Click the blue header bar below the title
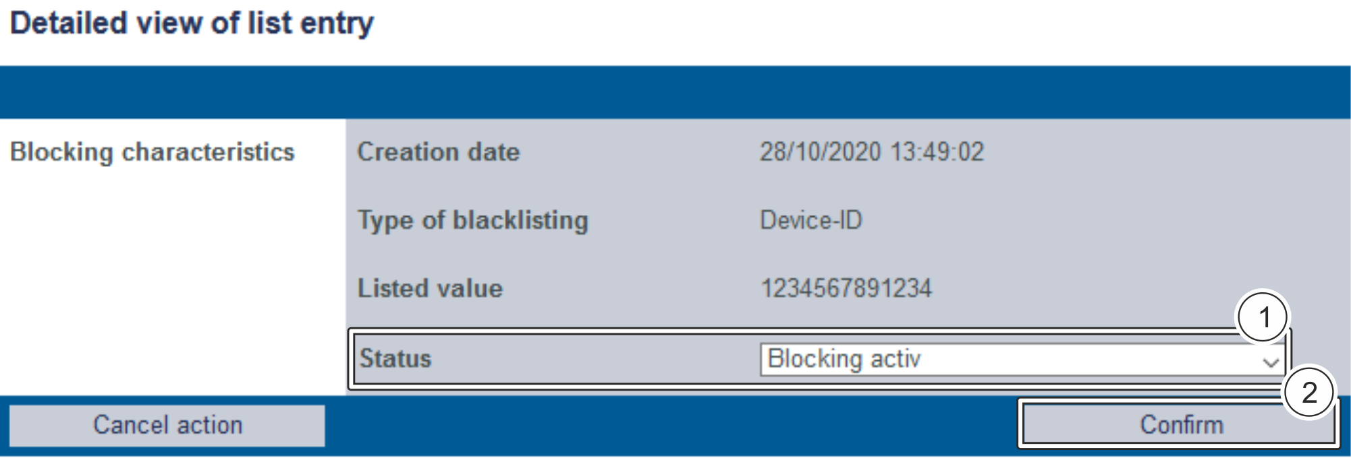 pyautogui.click(x=675, y=92)
